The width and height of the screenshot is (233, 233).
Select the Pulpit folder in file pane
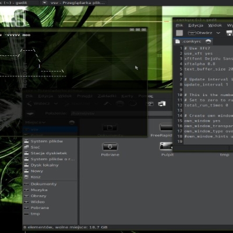pos(166,146)
